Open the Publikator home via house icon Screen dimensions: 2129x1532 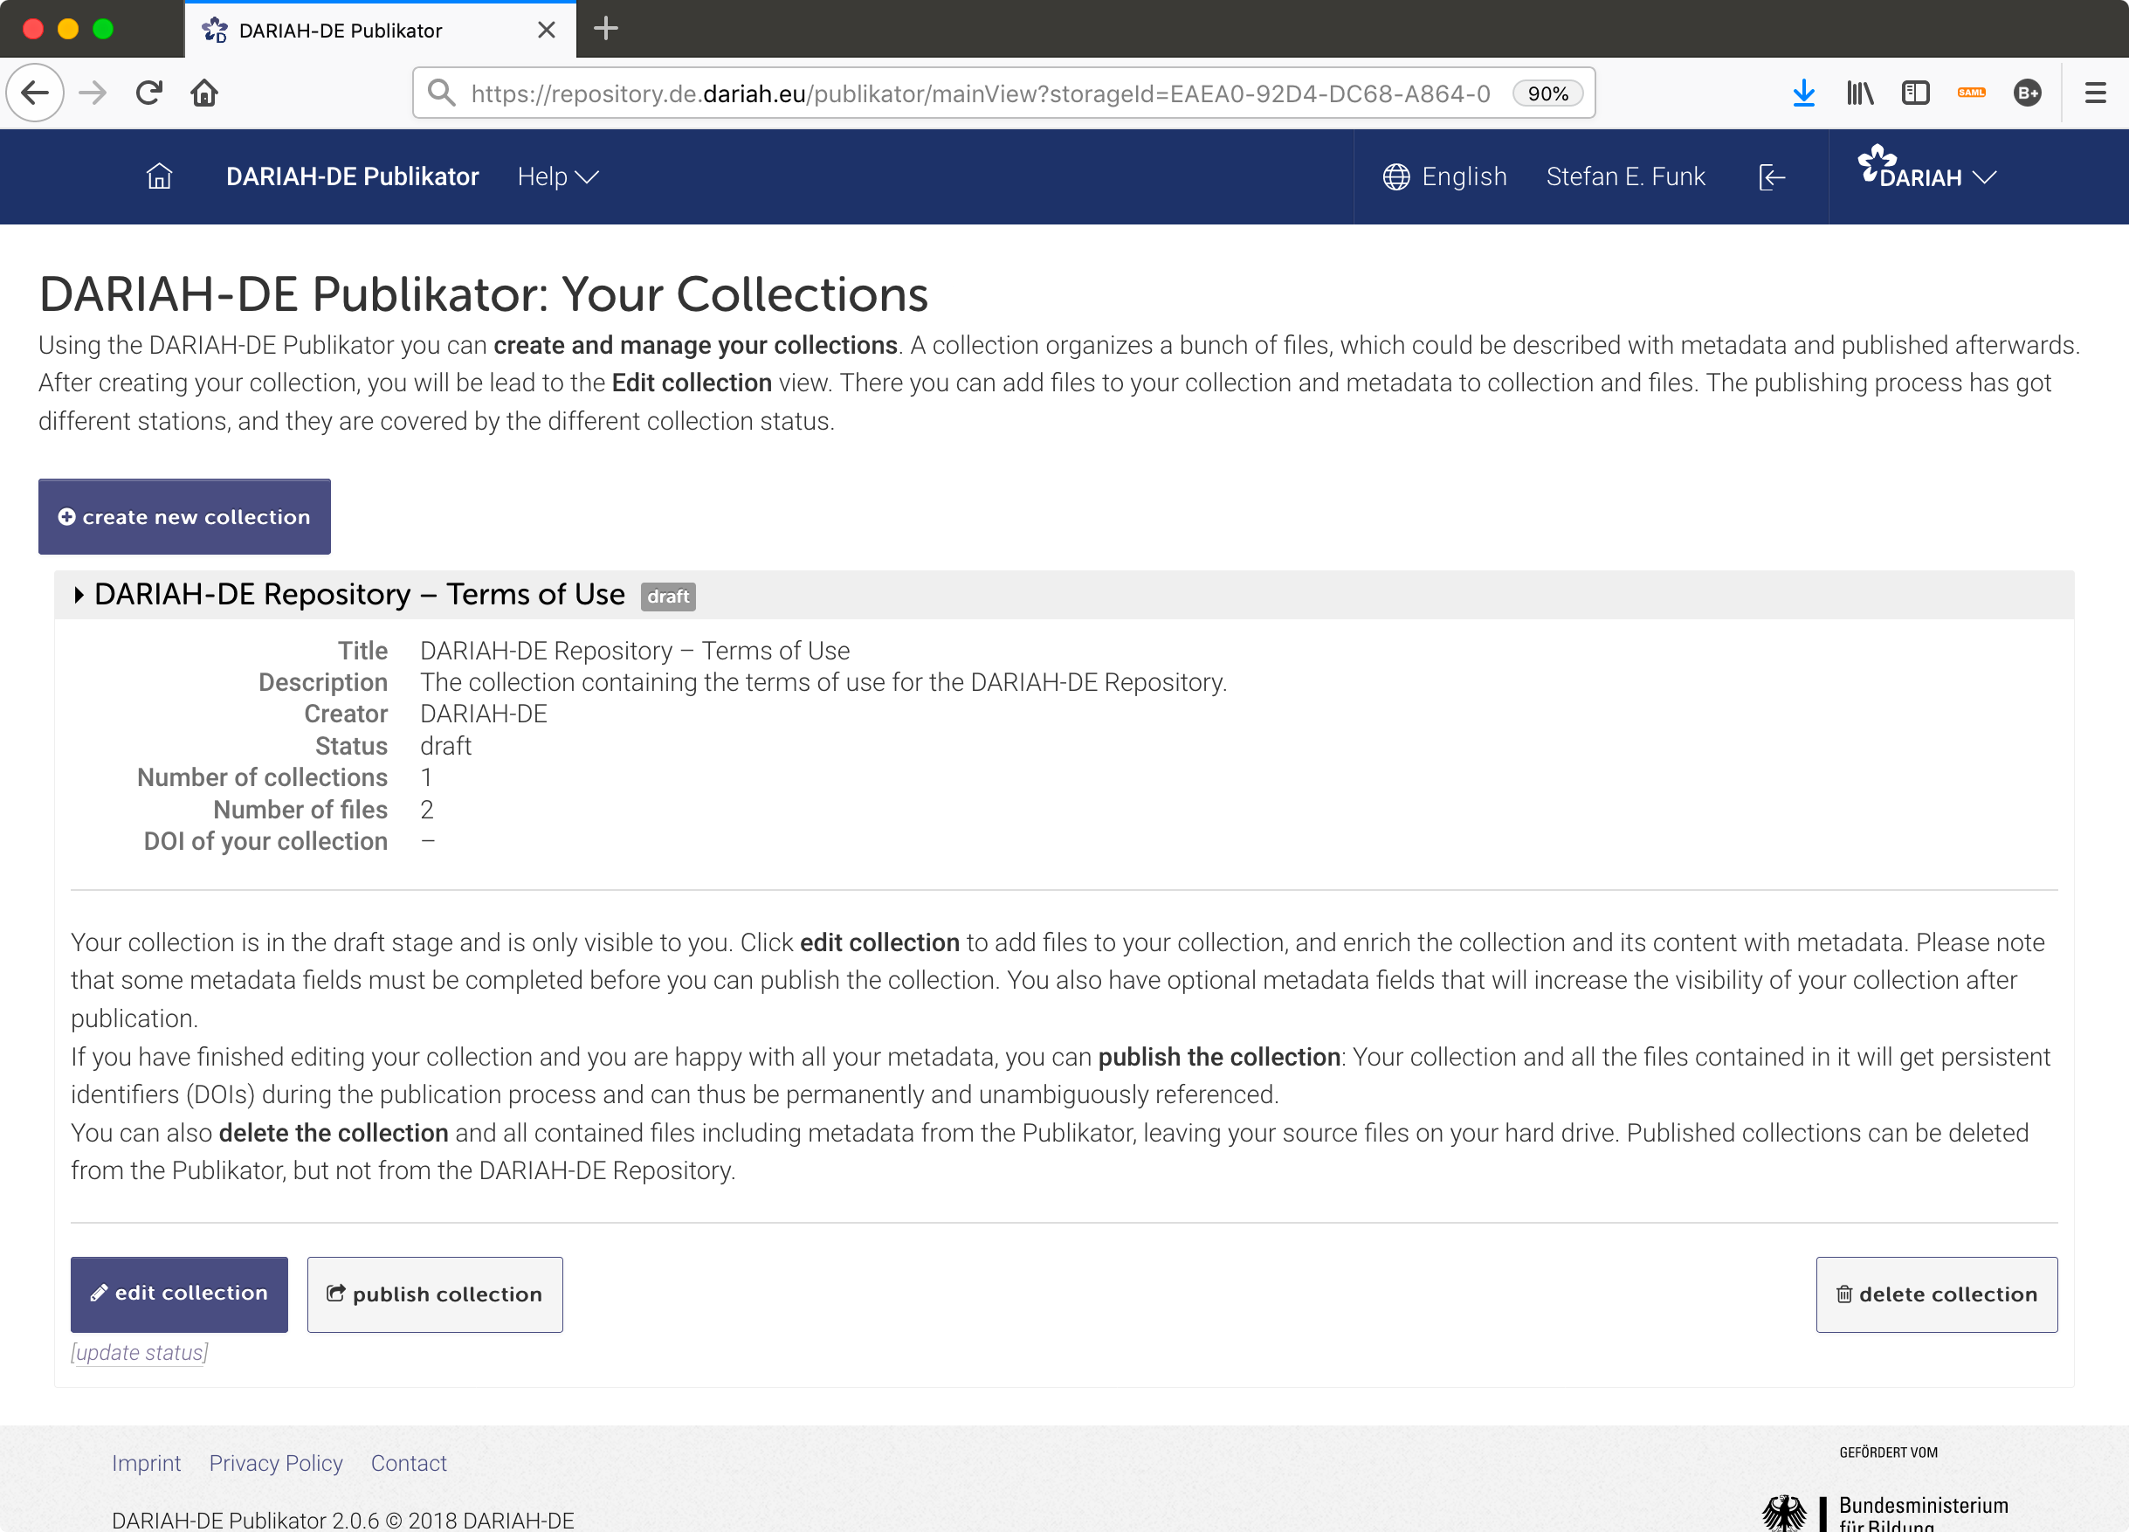(160, 176)
